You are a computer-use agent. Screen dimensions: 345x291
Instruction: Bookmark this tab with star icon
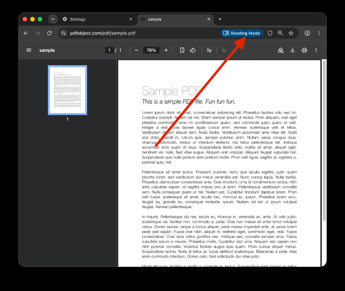click(x=291, y=33)
